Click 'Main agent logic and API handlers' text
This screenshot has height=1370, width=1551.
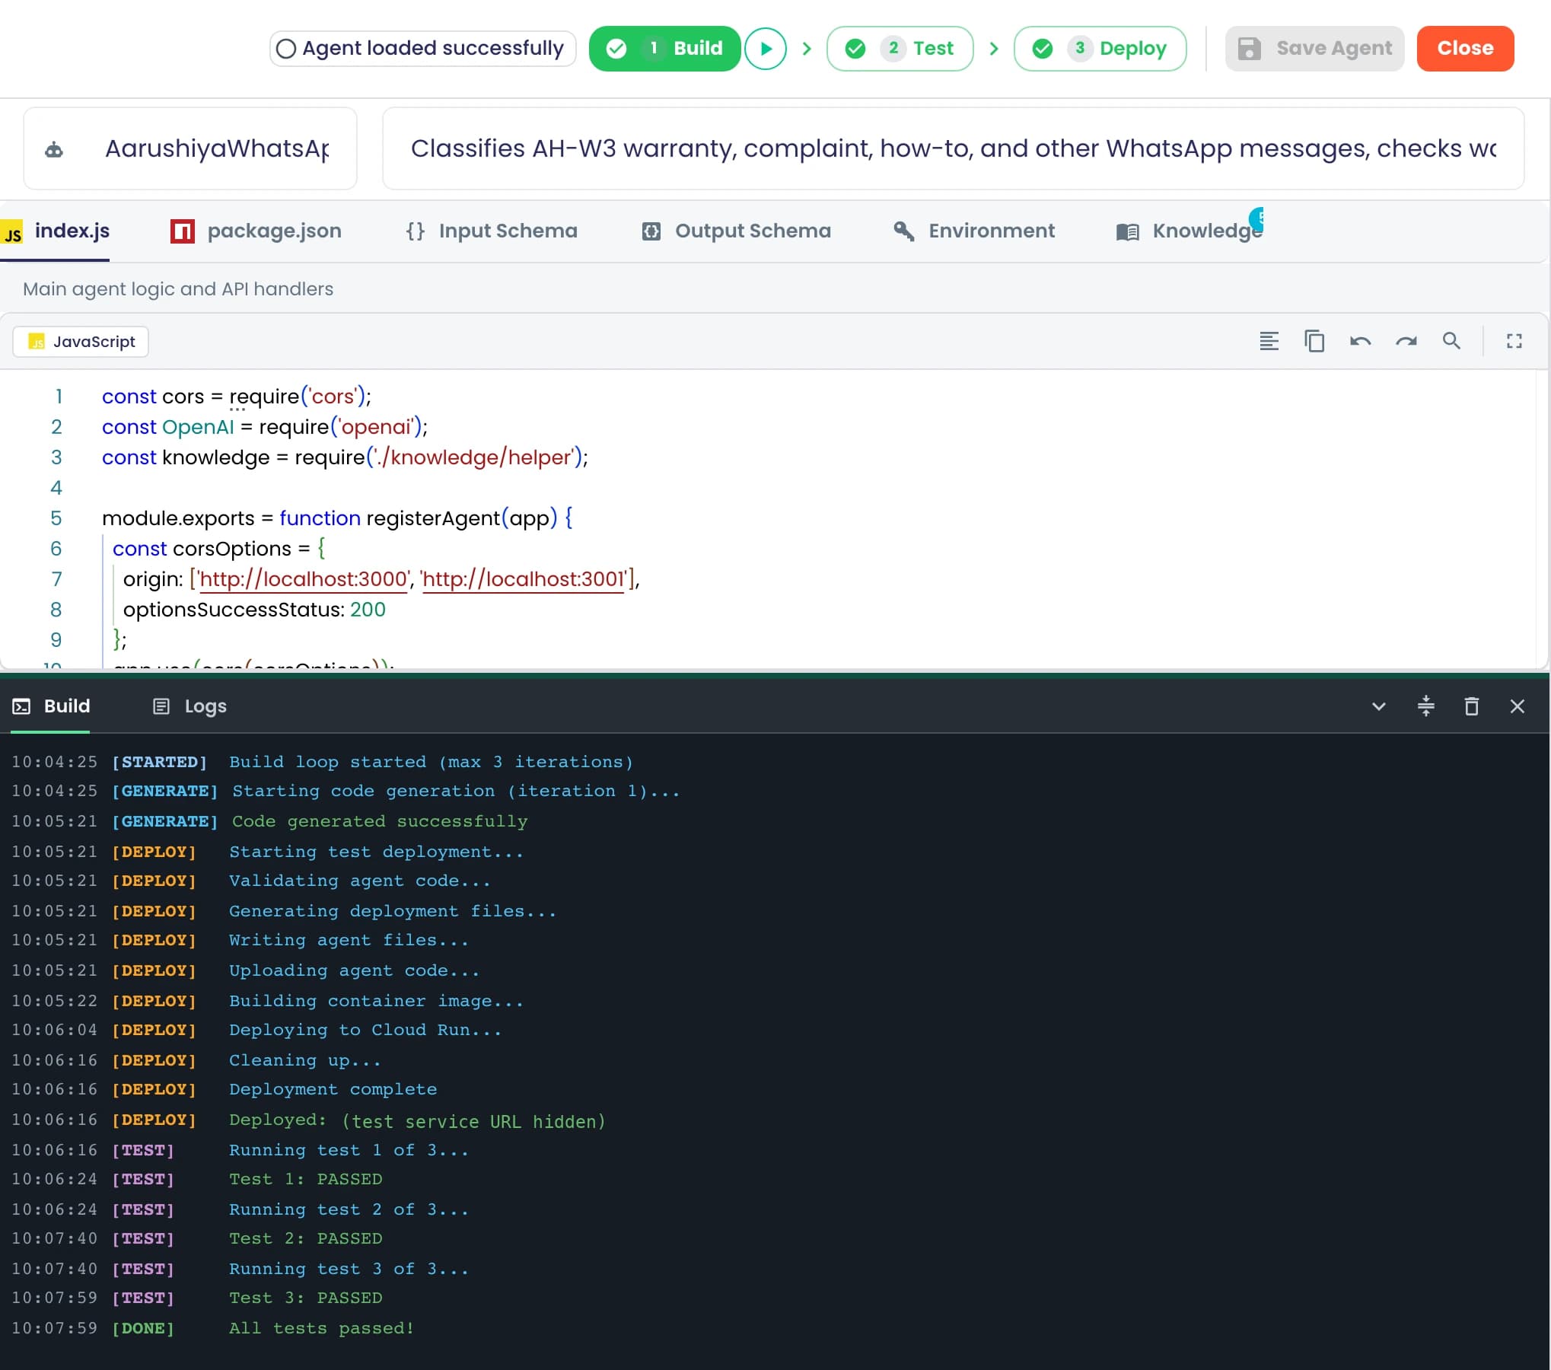click(x=178, y=289)
